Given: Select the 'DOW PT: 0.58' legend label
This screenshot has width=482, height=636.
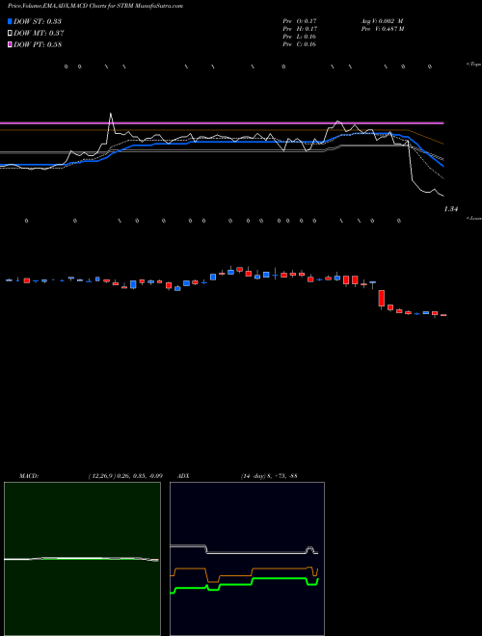Looking at the screenshot, I should [38, 45].
